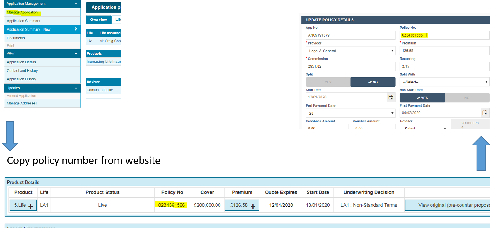Set Split toggle to YES
Viewport: 491px width, 228px height.
[328, 82]
